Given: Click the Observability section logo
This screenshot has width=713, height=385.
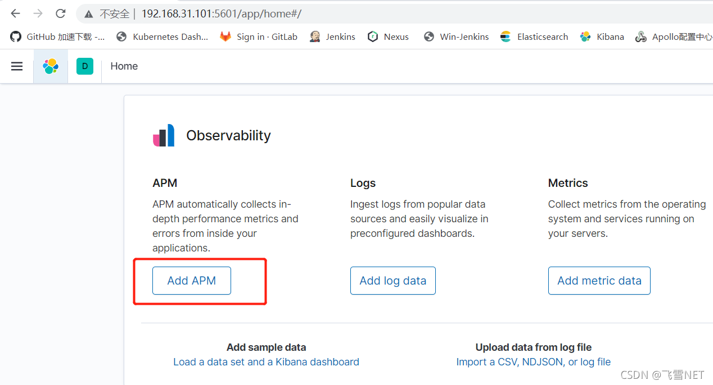Looking at the screenshot, I should (164, 135).
